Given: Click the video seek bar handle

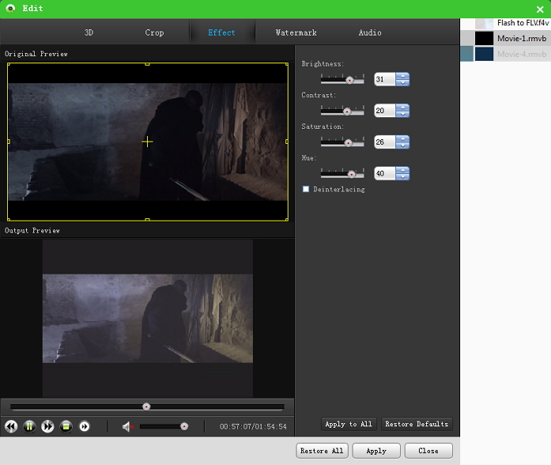Looking at the screenshot, I should pos(146,406).
